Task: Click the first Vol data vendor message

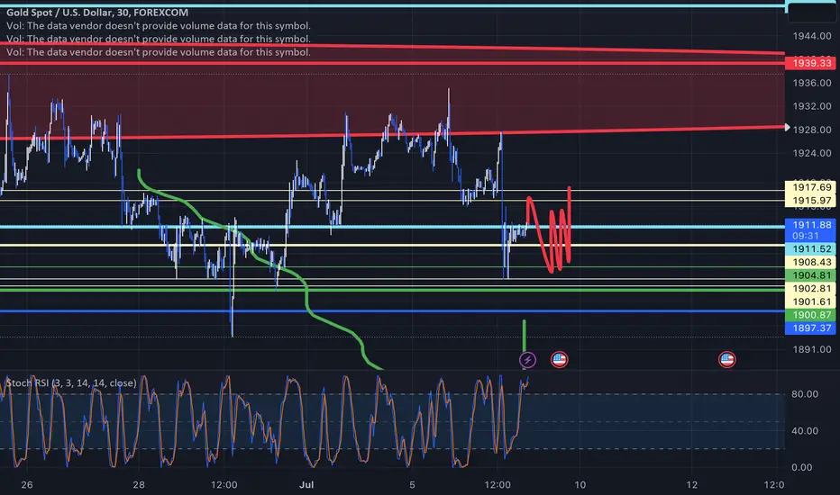Action: click(159, 26)
